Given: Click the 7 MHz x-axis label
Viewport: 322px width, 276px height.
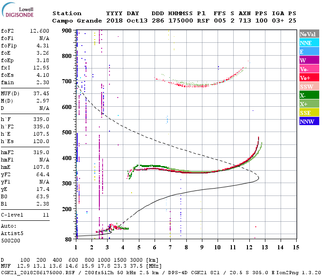Looking at the screenshot, I should click(x=170, y=247).
